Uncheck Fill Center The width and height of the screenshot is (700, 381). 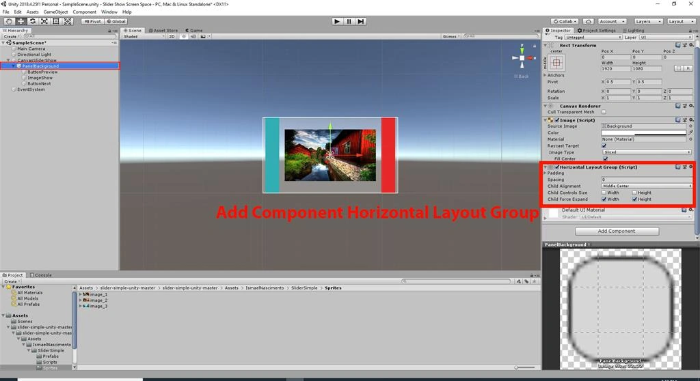point(606,159)
